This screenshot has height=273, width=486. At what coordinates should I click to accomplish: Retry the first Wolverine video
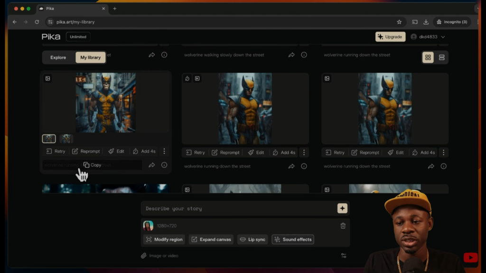tap(56, 151)
